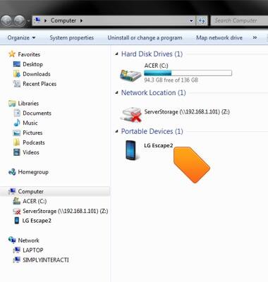Select Network in navigation pane
Image resolution: width=268 pixels, height=282 pixels.
[28, 240]
